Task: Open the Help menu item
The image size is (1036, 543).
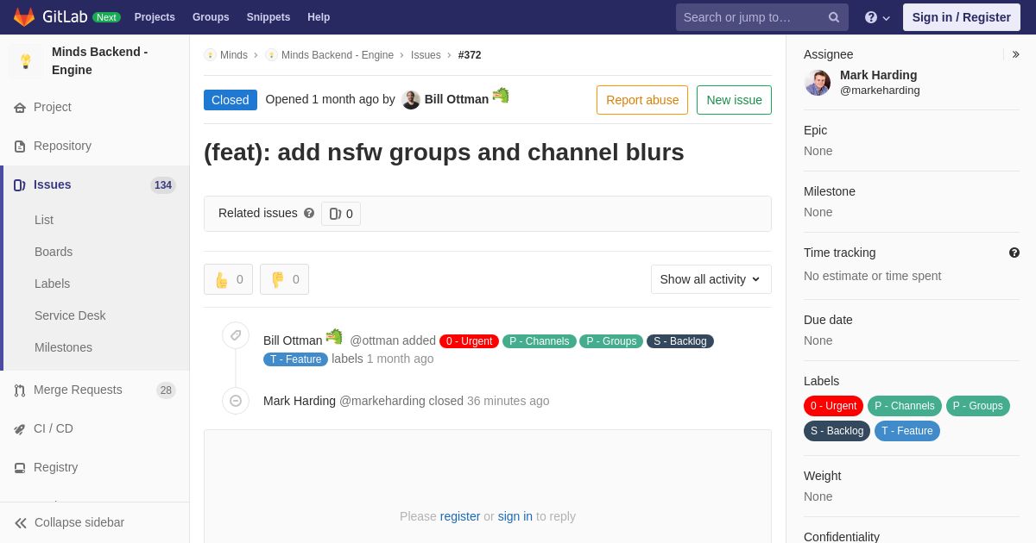Action: pos(319,17)
